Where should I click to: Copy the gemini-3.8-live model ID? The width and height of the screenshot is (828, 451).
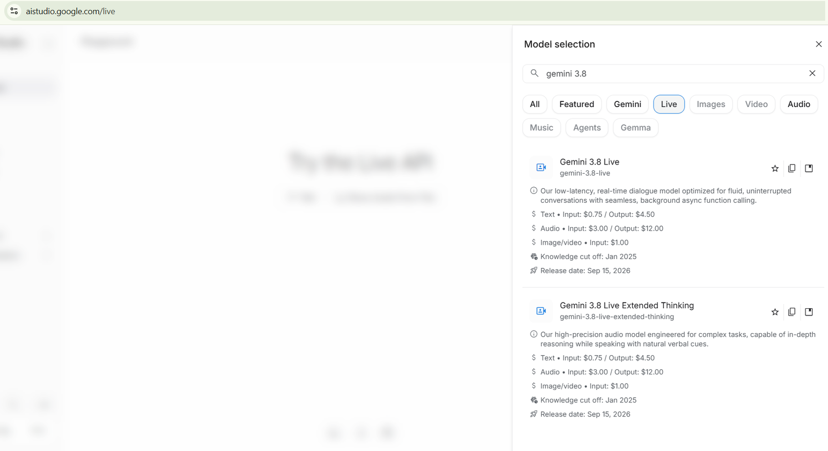point(792,168)
